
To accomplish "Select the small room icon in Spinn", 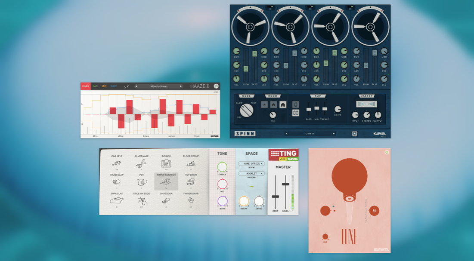I will click(x=264, y=104).
